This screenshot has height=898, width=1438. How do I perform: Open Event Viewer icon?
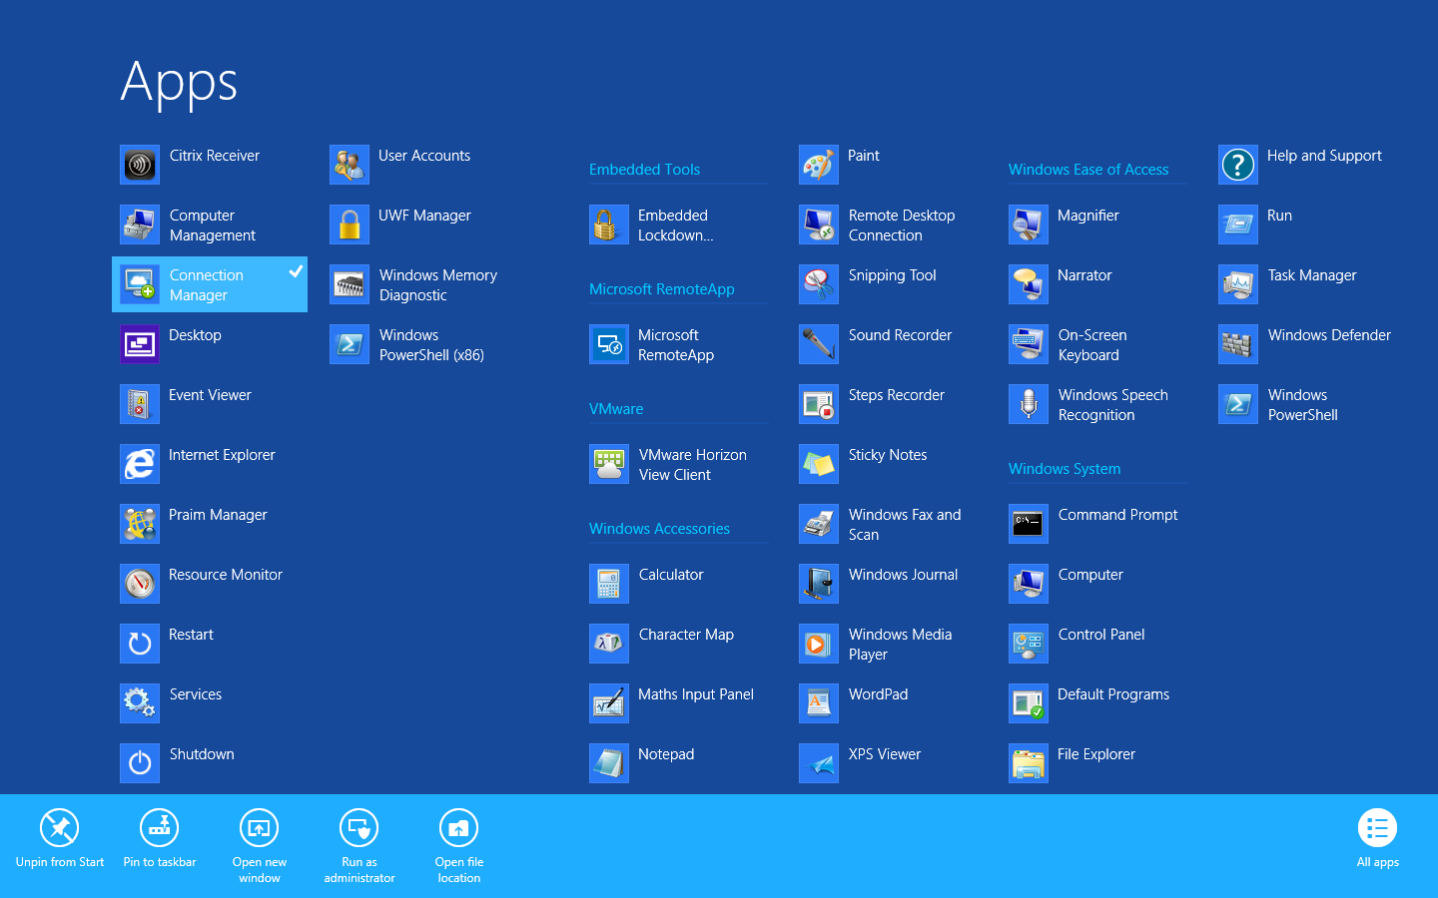click(x=140, y=404)
